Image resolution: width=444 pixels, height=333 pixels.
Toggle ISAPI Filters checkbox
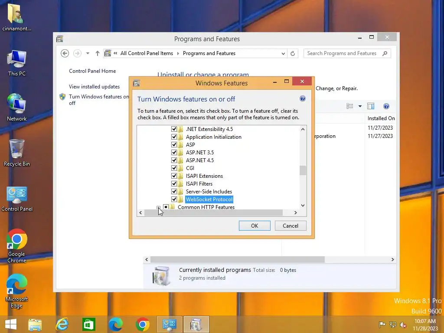tap(174, 184)
